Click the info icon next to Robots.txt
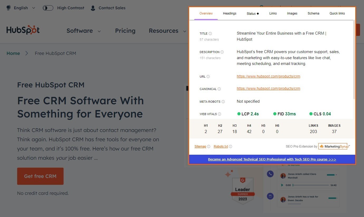 (231, 147)
